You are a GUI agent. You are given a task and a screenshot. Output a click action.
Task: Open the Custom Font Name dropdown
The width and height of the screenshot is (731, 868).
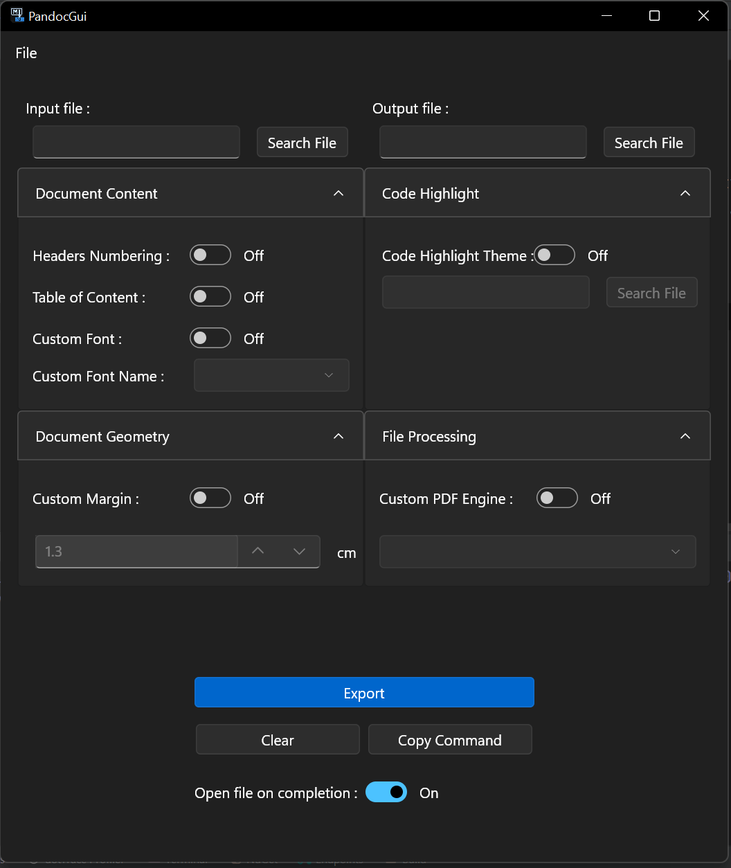click(x=271, y=375)
